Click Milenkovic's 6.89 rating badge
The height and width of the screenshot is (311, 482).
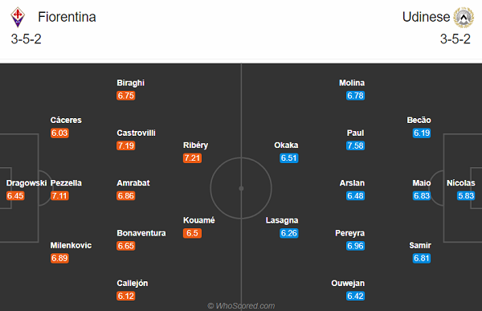59,258
